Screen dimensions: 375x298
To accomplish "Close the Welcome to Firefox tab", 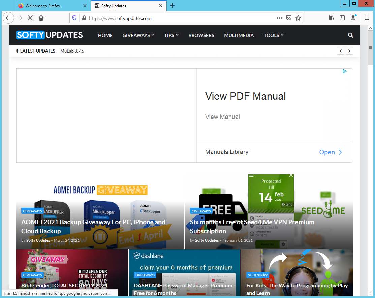I will pyautogui.click(x=85, y=6).
